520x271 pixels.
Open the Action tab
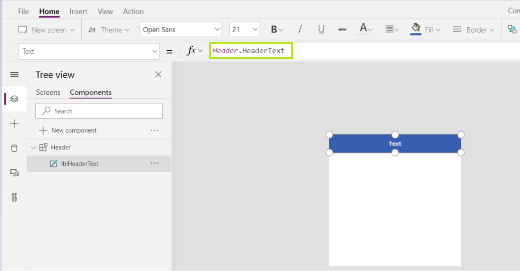click(133, 11)
